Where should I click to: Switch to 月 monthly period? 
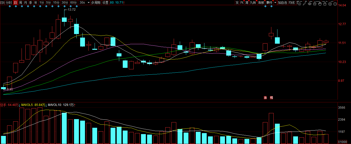[26, 3]
